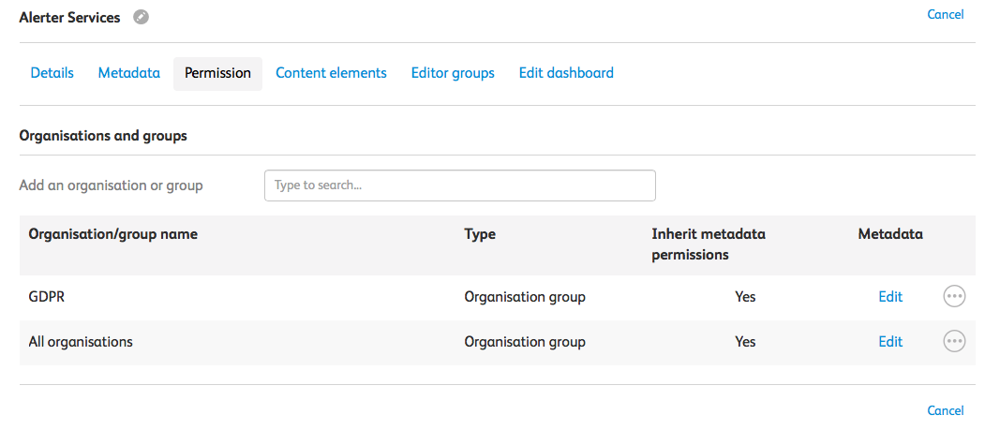Switch to the Details tab
This screenshot has height=430, width=985.
coord(52,73)
